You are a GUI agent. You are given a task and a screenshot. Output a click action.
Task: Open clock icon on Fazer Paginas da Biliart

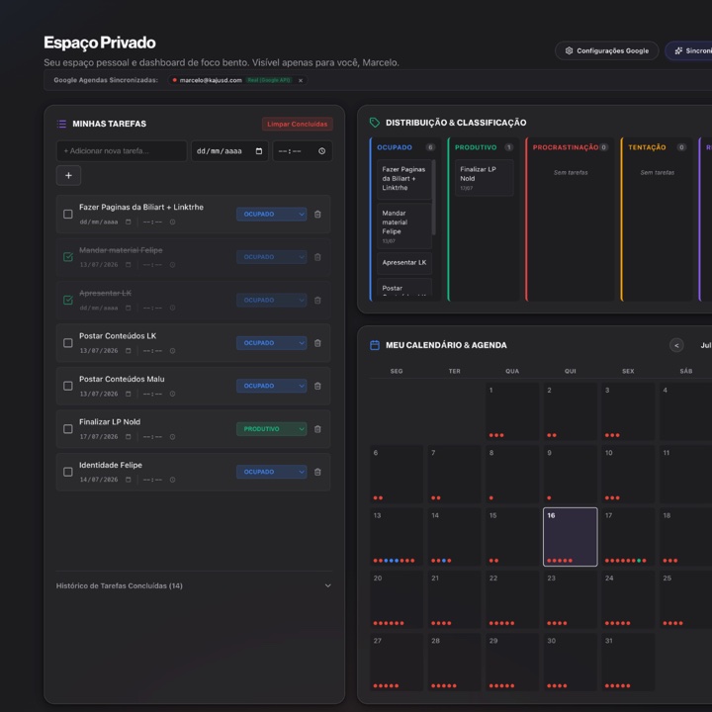pyautogui.click(x=172, y=222)
